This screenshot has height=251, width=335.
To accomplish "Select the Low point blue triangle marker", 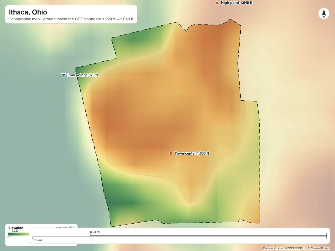I will 63,75.
